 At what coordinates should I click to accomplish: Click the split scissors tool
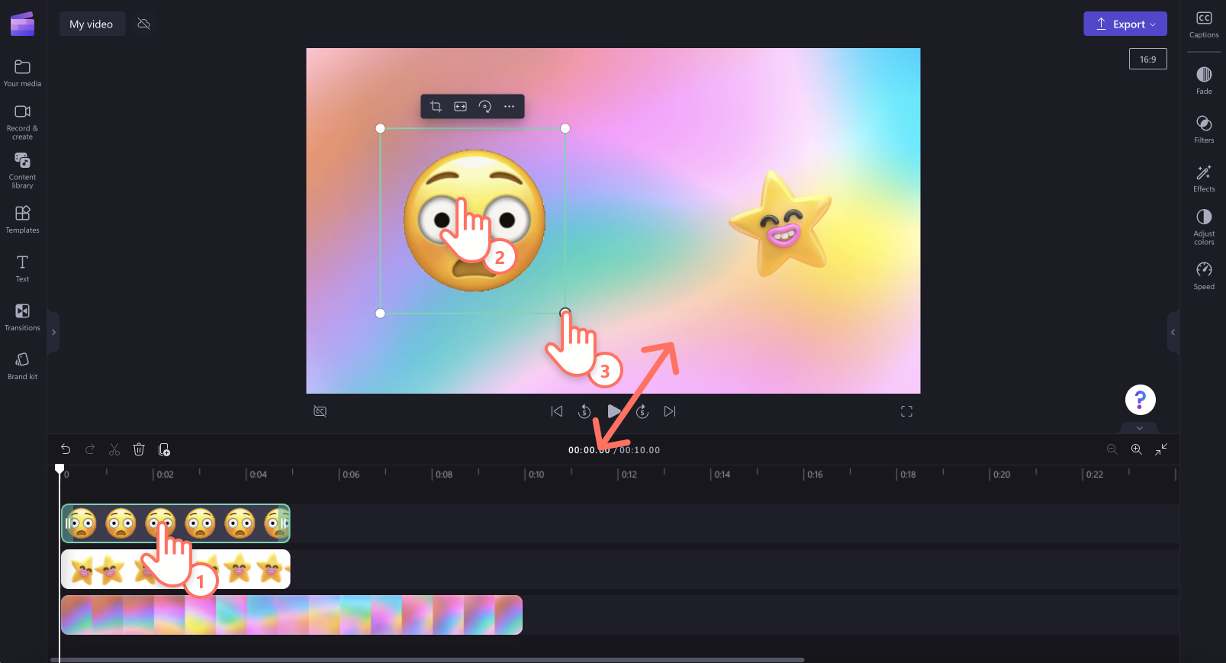[114, 449]
